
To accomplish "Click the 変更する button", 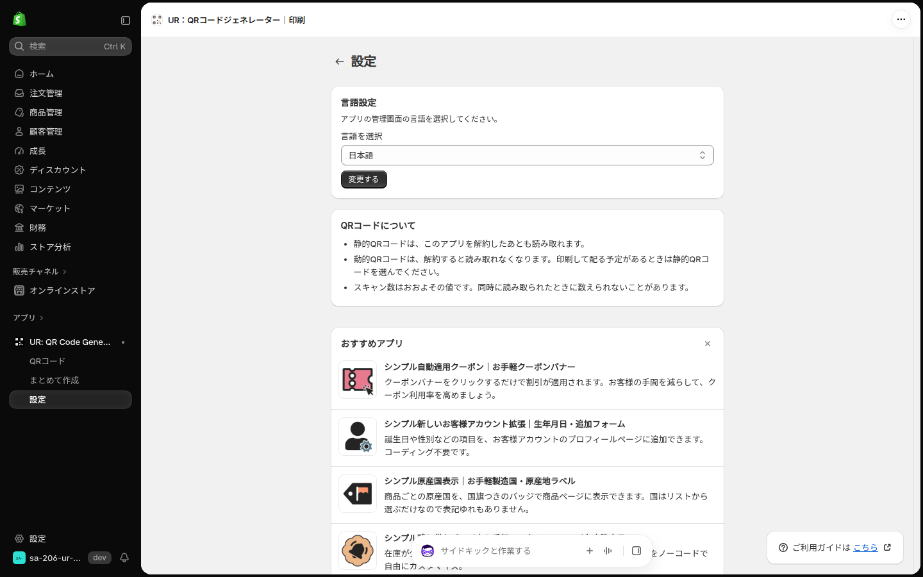I will [x=363, y=180].
